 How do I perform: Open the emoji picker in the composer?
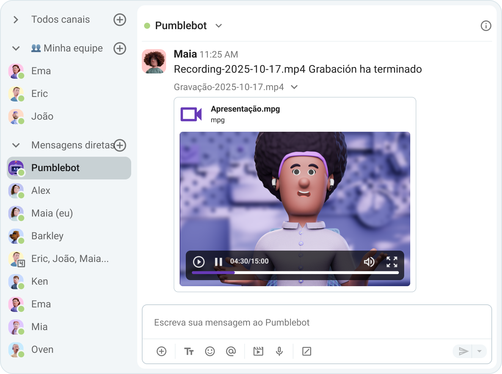210,351
